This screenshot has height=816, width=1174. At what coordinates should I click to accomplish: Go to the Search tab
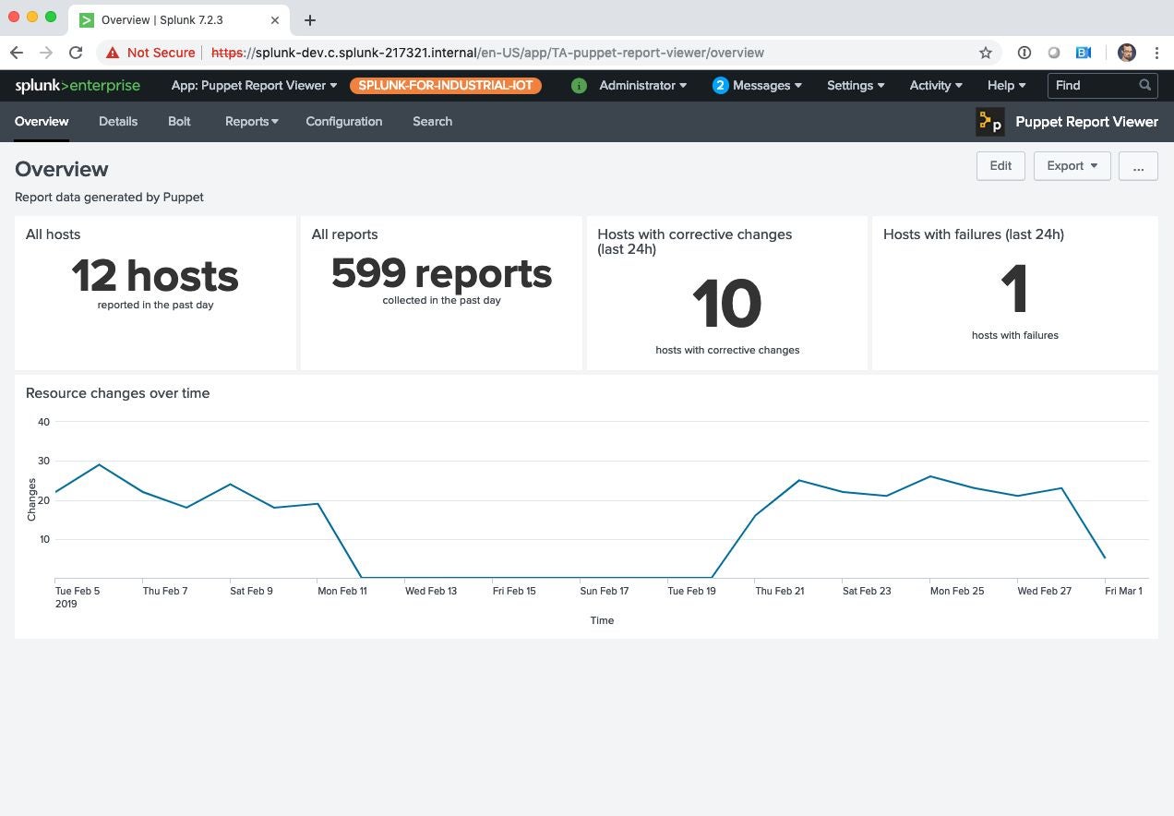[x=432, y=121]
